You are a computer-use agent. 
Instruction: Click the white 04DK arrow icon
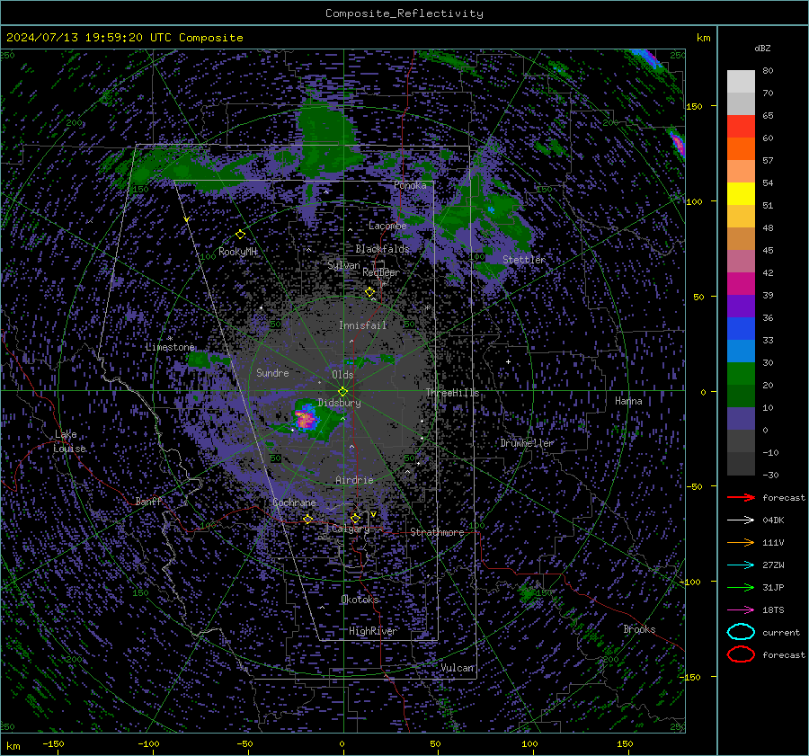(741, 520)
